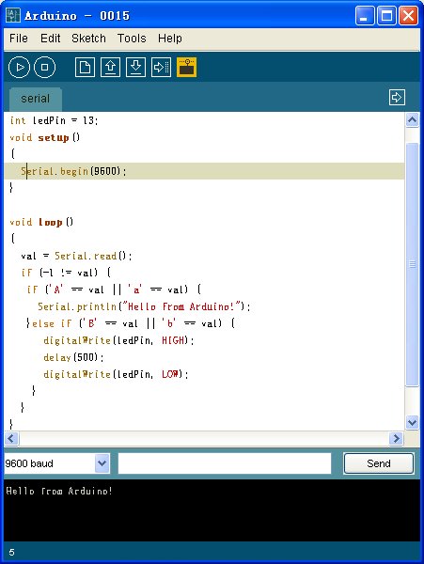Upload to I/O board icon
Screen dimensions: 424x564
(161, 68)
